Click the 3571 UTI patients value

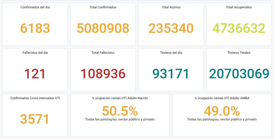[x=35, y=119]
